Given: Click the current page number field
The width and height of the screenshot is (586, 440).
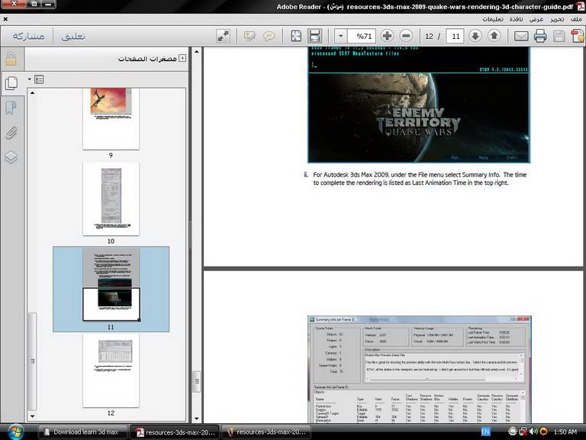Looking at the screenshot, I should click(x=456, y=37).
